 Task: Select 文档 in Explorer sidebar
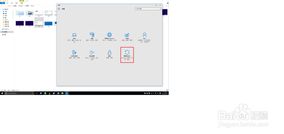5,16
